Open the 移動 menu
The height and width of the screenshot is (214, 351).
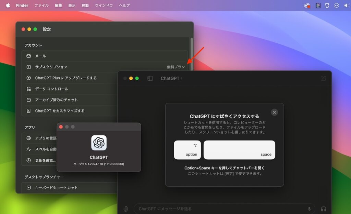84,5
